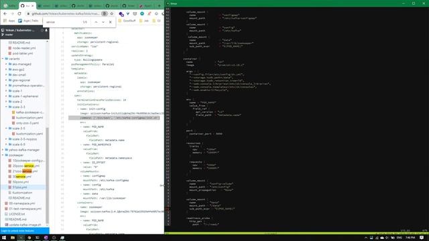The height and width of the screenshot is (241, 429).
Task: Expand the dev-small folder
Action: (x=6, y=74)
